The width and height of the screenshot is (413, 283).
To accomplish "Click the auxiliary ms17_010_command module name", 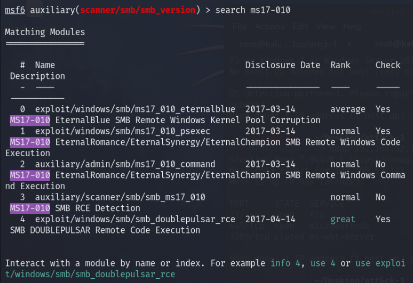I will click(x=125, y=164).
